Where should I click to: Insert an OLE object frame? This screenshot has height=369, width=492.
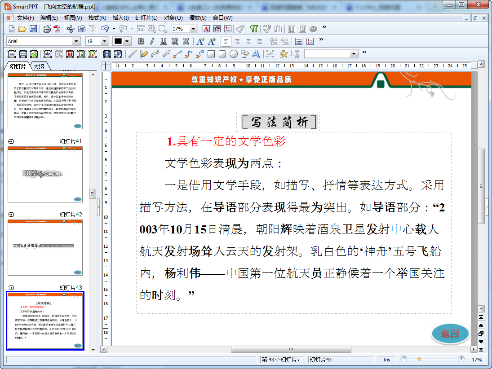(x=47, y=54)
